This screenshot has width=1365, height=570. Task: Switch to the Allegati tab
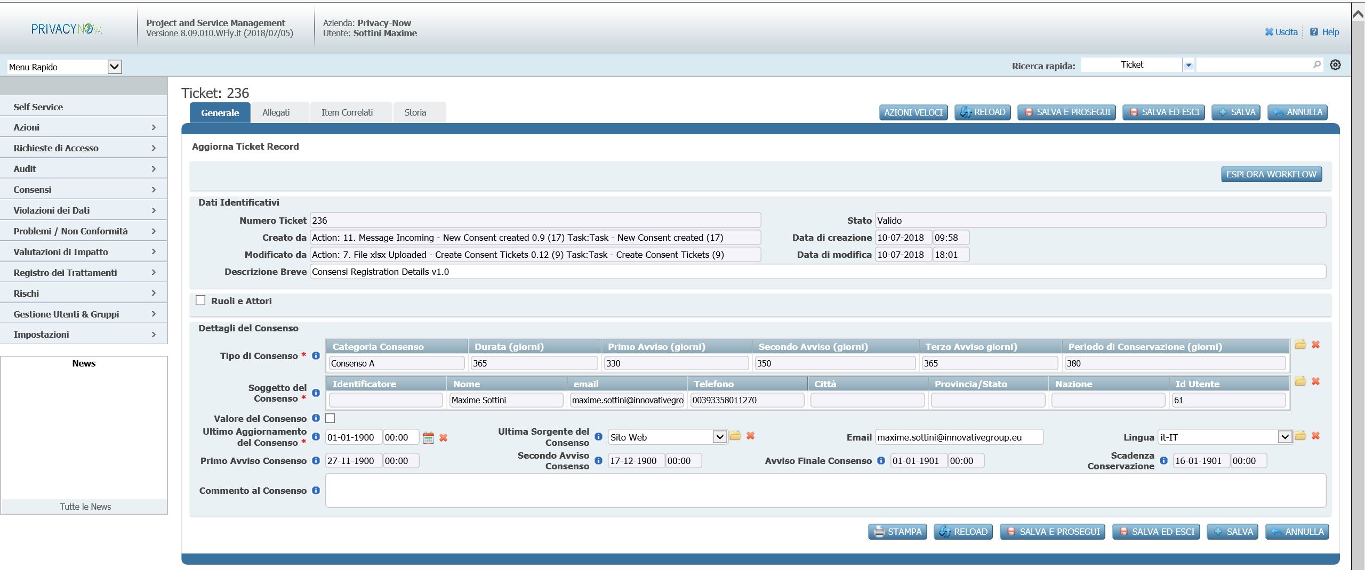tap(276, 112)
